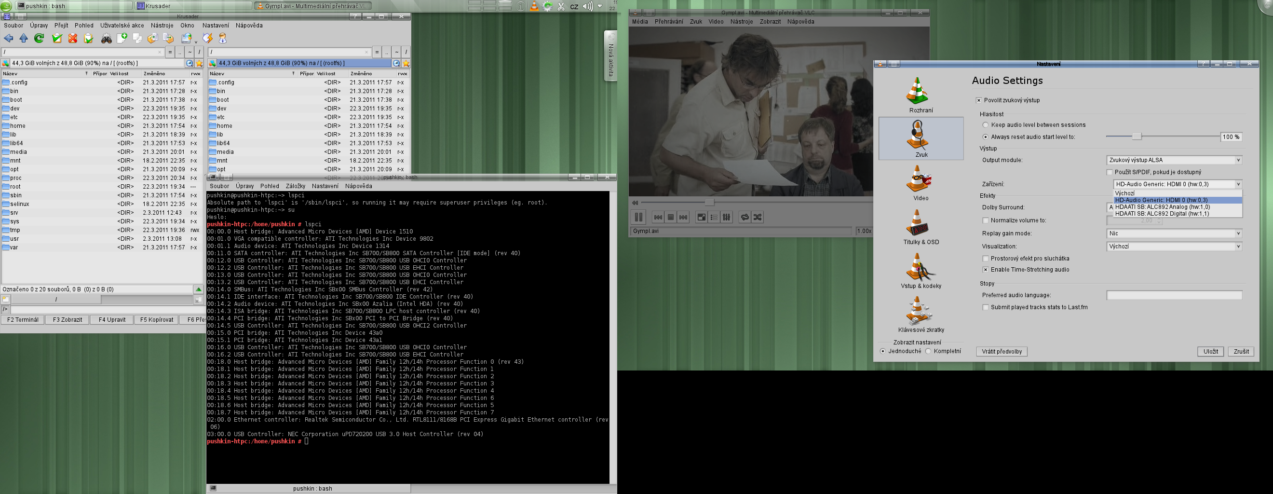1273x494 pixels.
Task: Click the Krusader blue up-directory arrow icon
Action: tap(23, 38)
